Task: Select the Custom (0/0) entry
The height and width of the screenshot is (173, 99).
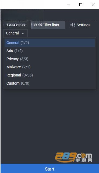Action: click(x=49, y=83)
